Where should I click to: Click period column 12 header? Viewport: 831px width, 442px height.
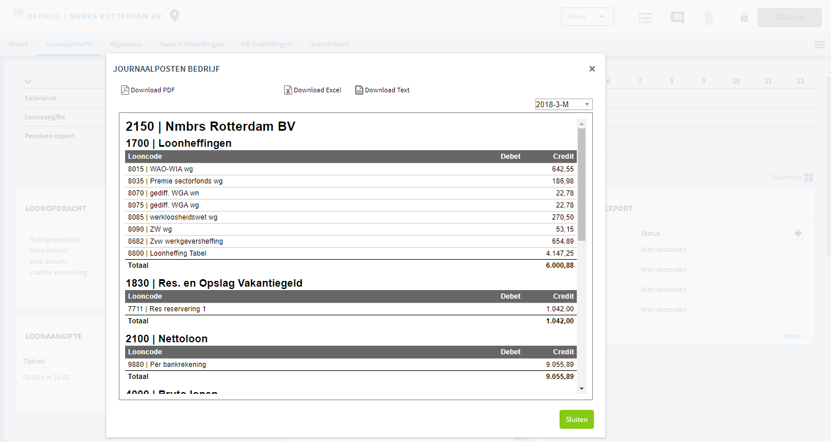click(800, 81)
